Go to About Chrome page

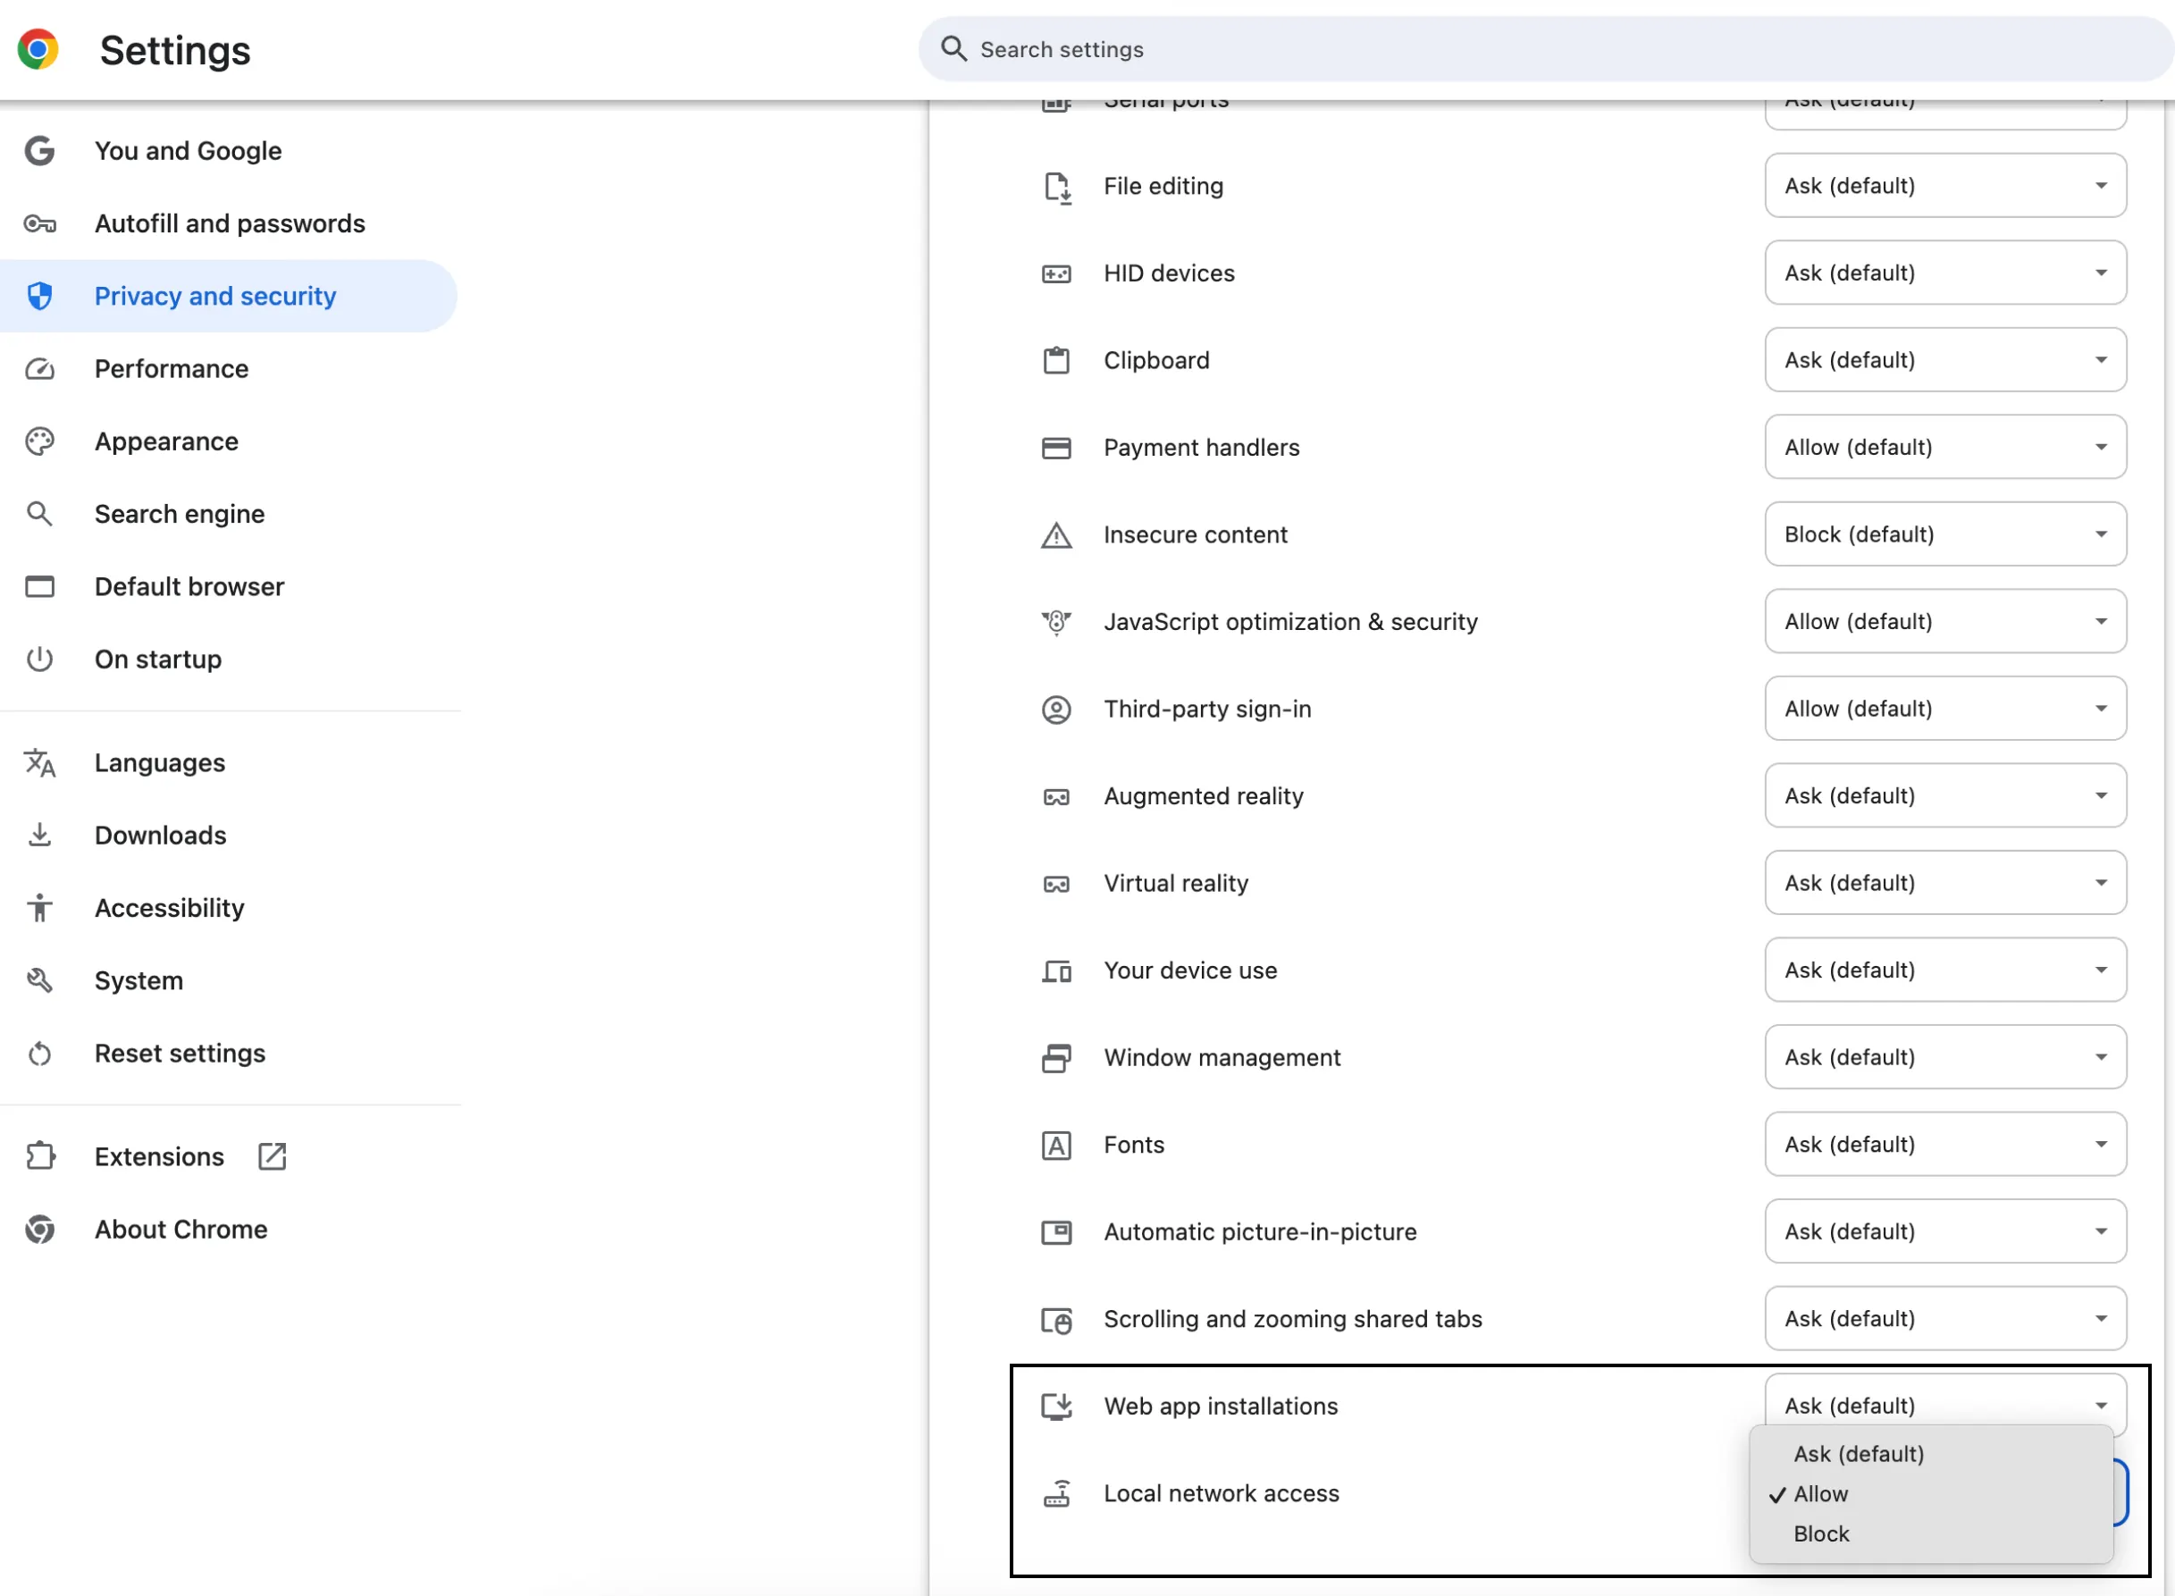click(x=181, y=1229)
